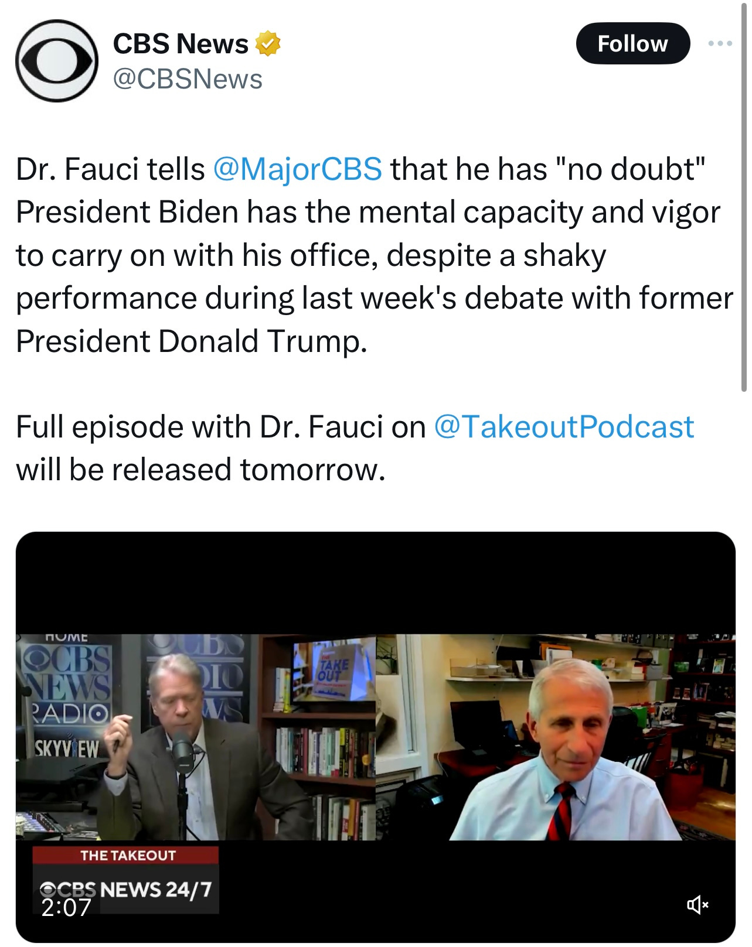Click the video pane showing the man with the microphone
Image resolution: width=752 pixels, height=947 pixels.
point(196,737)
